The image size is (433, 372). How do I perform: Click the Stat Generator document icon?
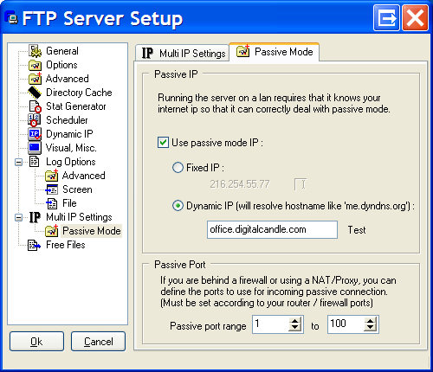coord(35,106)
